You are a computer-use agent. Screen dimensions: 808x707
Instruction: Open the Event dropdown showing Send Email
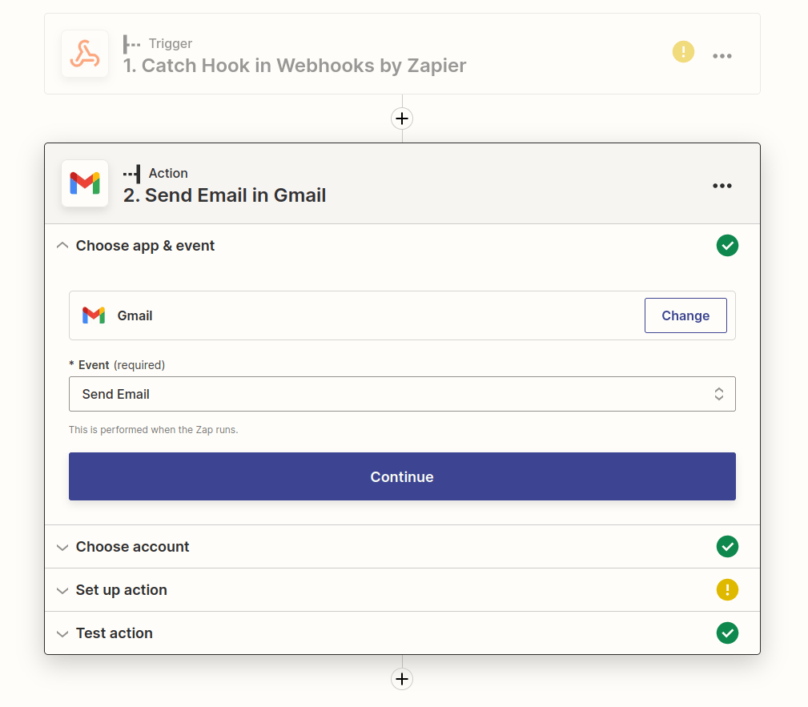[402, 394]
